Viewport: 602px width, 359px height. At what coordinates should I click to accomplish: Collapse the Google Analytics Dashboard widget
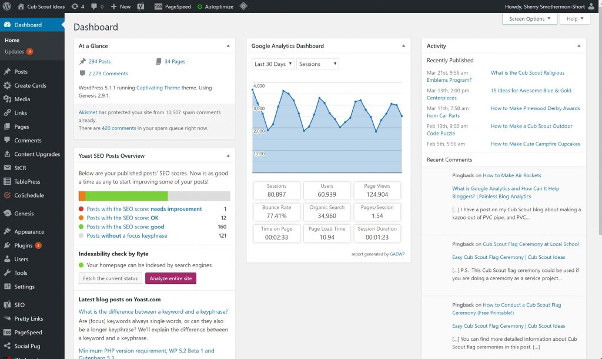[x=403, y=46]
